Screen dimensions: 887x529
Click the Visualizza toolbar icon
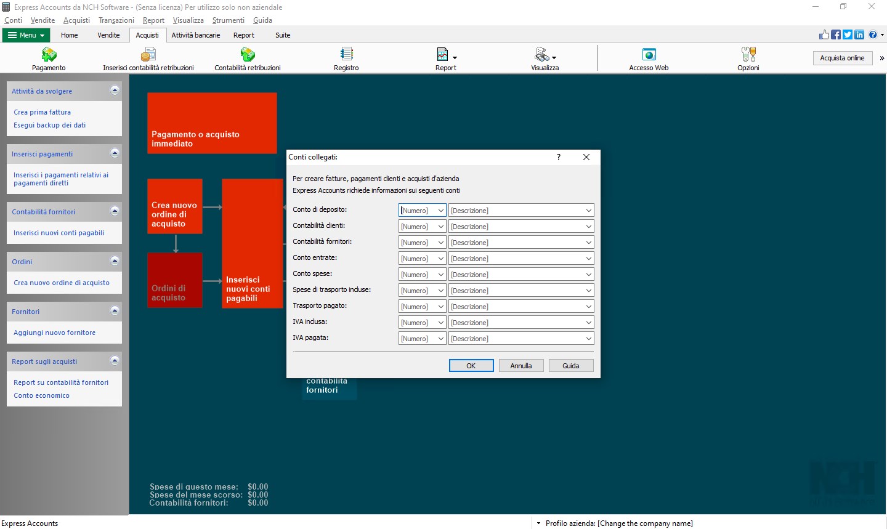pyautogui.click(x=545, y=59)
